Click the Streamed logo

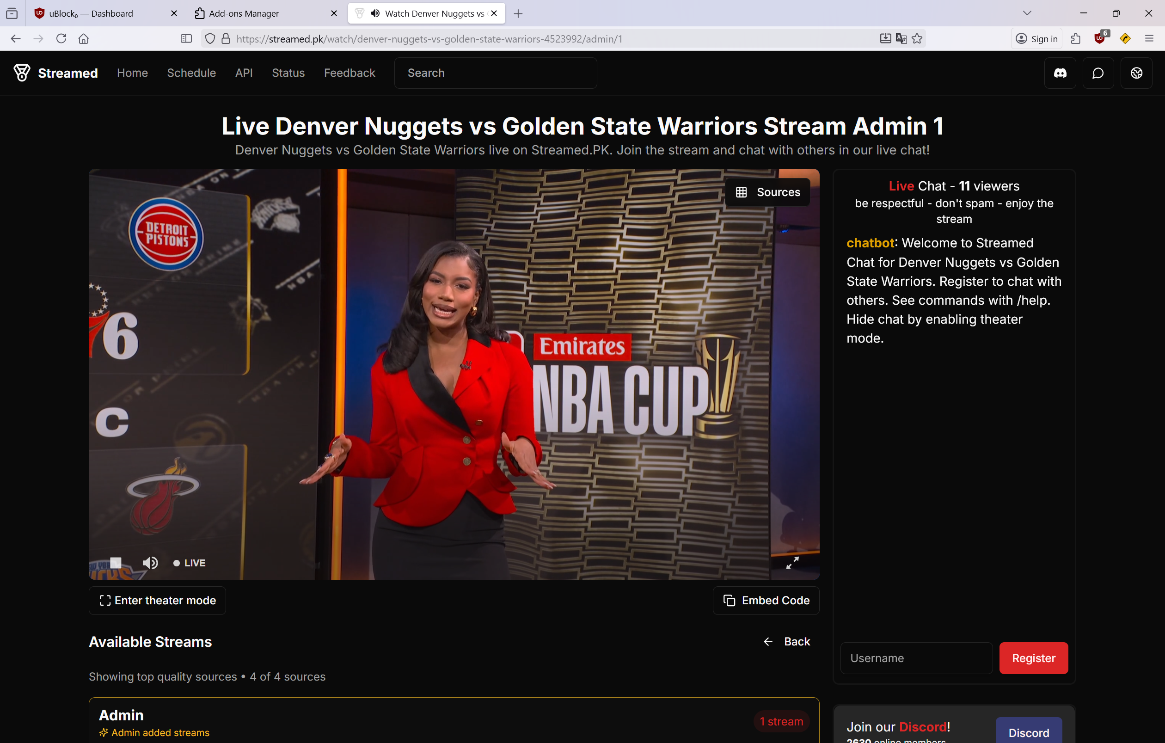click(55, 73)
